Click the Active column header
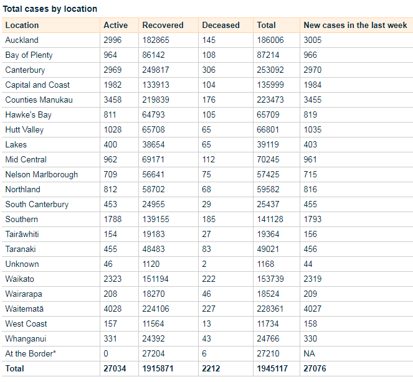The height and width of the screenshot is (382, 413). point(116,26)
